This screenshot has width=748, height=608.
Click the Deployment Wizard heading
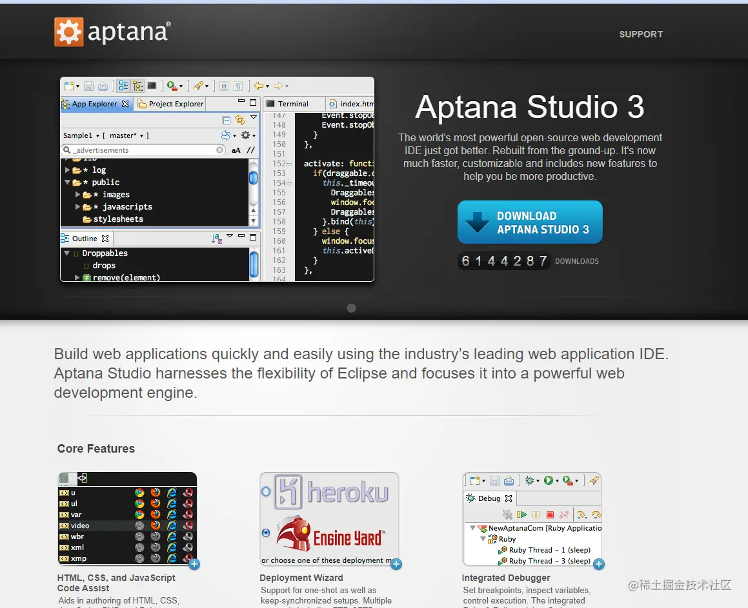(x=301, y=578)
